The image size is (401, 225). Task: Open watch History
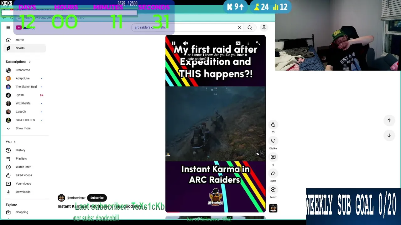click(24, 150)
